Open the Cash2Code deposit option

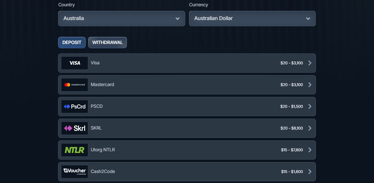point(187,171)
